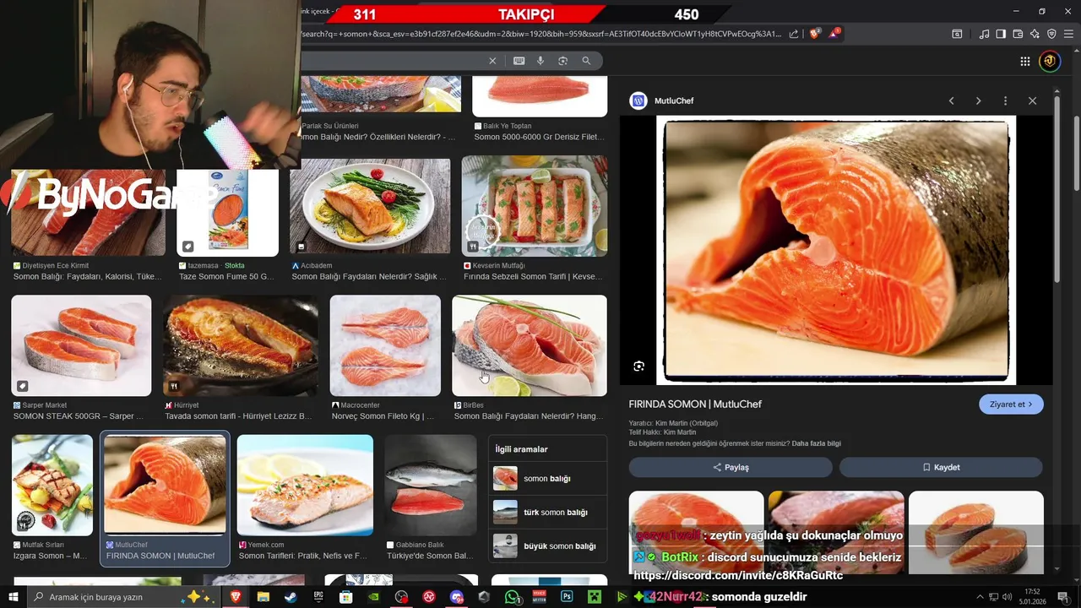Open the Leo AI sparkle icon

pyautogui.click(x=1035, y=34)
